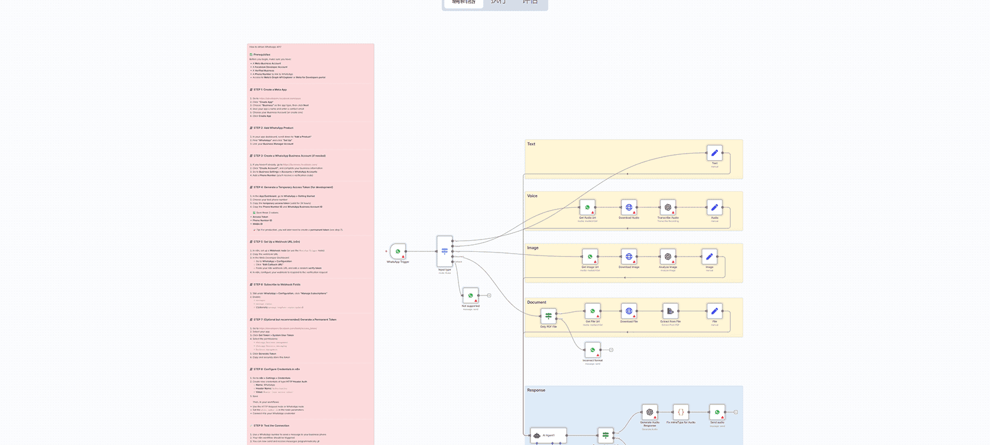Select the Extract from File node
The width and height of the screenshot is (990, 445).
pyautogui.click(x=670, y=311)
